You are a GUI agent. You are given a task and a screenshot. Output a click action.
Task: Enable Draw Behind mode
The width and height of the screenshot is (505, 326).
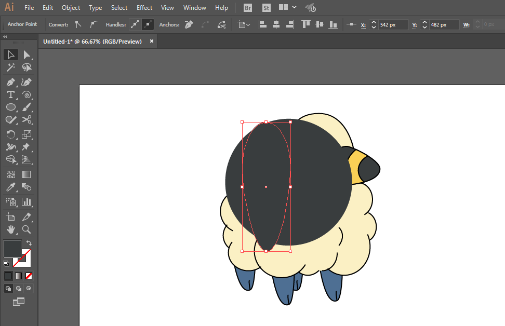pos(18,288)
